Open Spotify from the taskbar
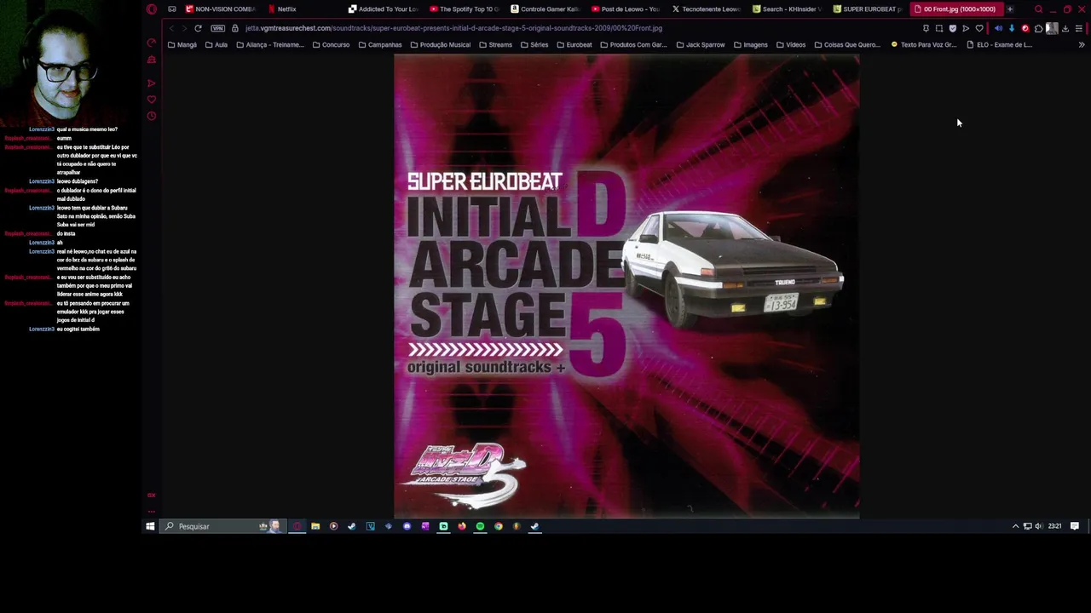Image resolution: width=1091 pixels, height=613 pixels. point(480,526)
